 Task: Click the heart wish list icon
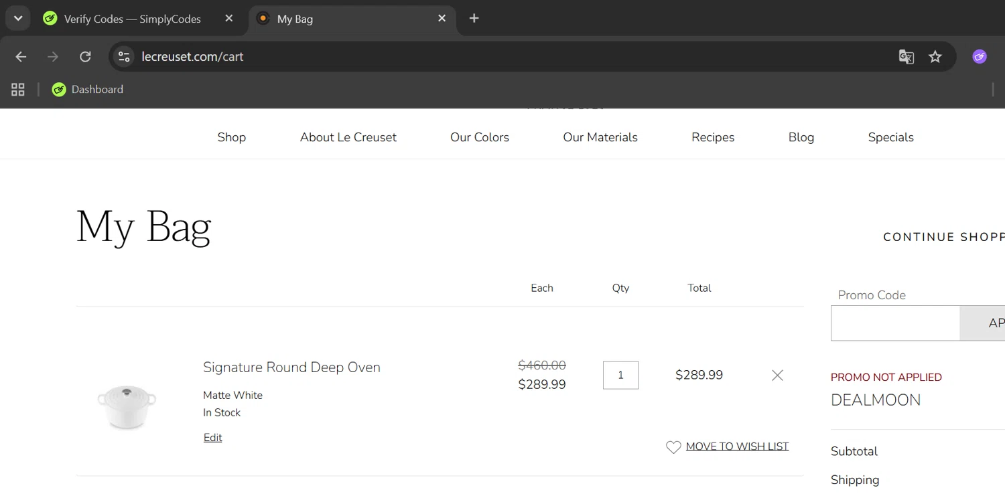(x=673, y=447)
